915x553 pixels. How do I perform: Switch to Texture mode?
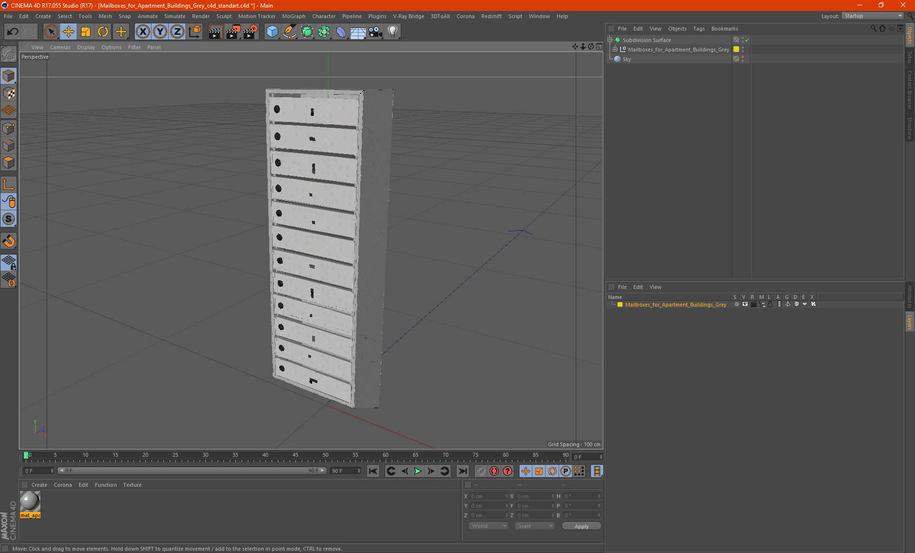9,93
